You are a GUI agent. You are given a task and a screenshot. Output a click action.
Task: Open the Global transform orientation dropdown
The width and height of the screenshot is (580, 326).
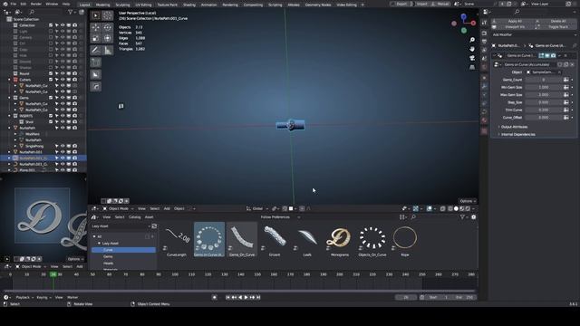tap(257, 209)
